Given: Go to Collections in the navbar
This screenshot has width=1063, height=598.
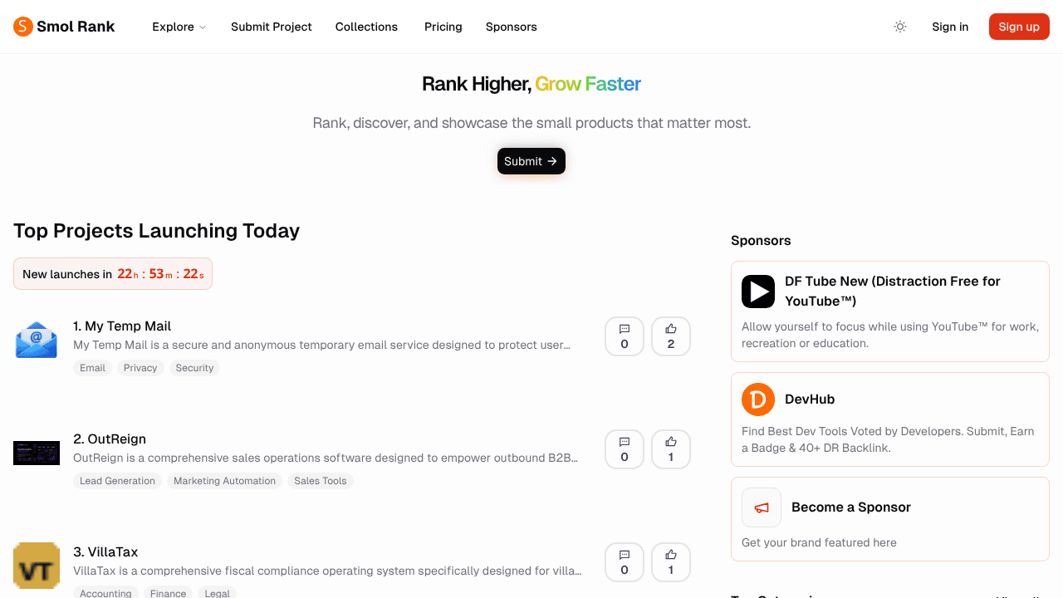Looking at the screenshot, I should (x=366, y=27).
